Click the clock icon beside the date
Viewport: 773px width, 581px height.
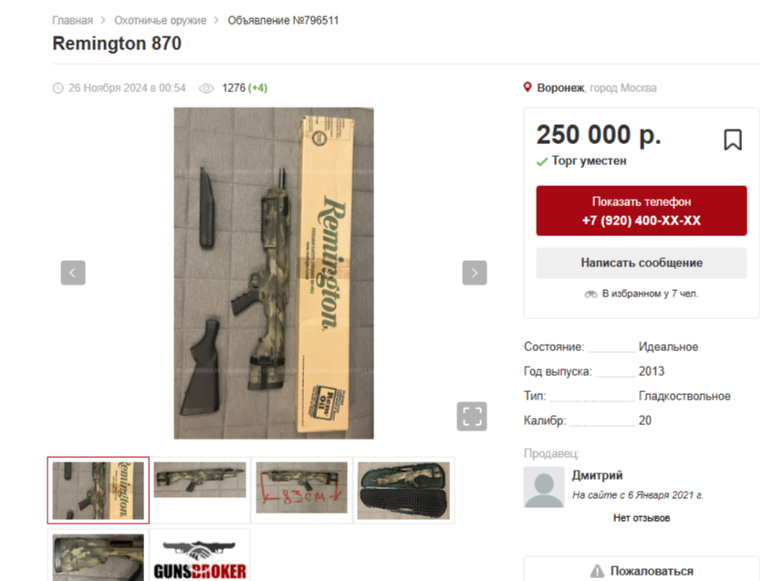(58, 88)
